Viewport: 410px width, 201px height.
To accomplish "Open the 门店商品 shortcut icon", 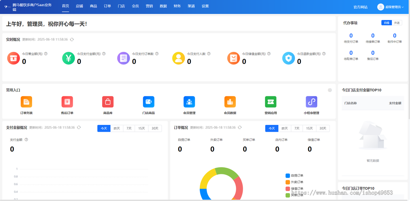I will [x=148, y=102].
